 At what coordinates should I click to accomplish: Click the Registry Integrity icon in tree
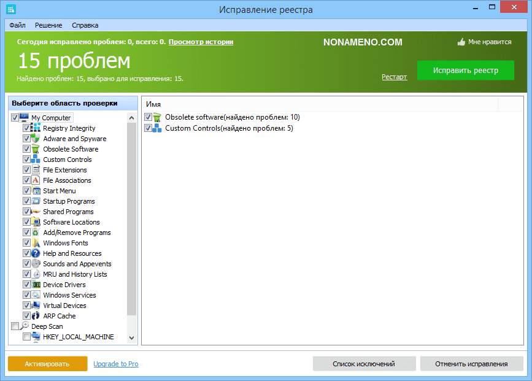point(36,128)
